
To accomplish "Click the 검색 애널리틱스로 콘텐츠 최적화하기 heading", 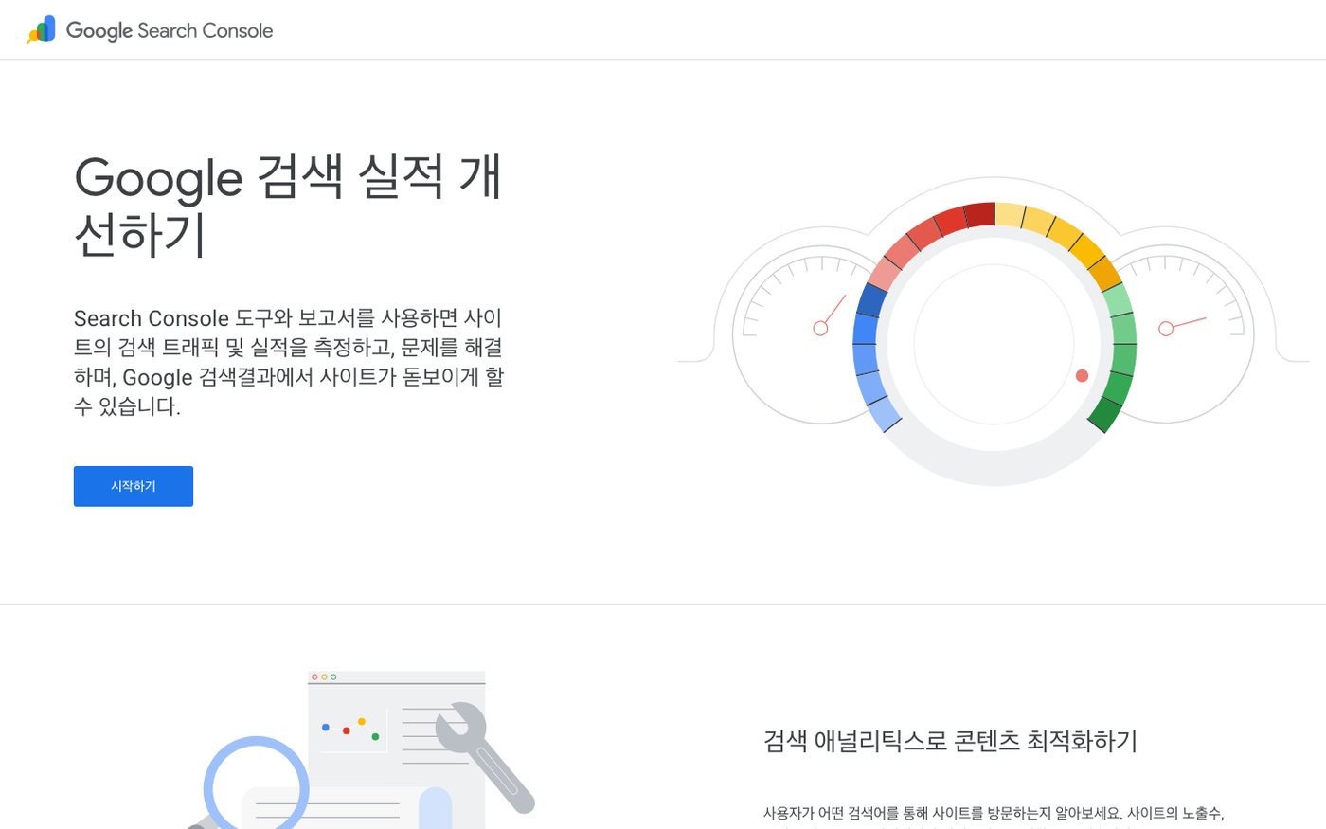I will [x=950, y=741].
